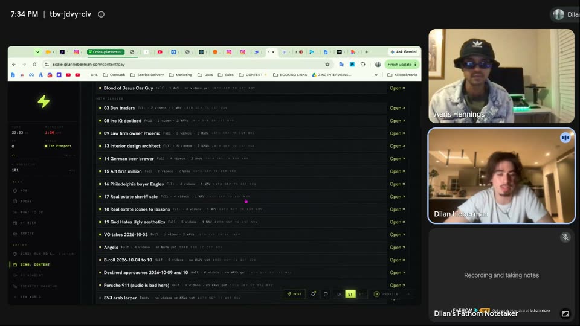The image size is (580, 326).
Task: Close the active browser tab
Action: tap(273, 52)
